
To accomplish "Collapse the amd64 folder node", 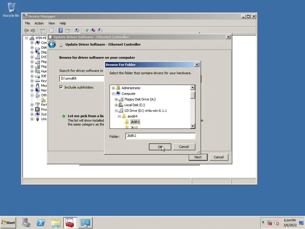I will (119, 116).
